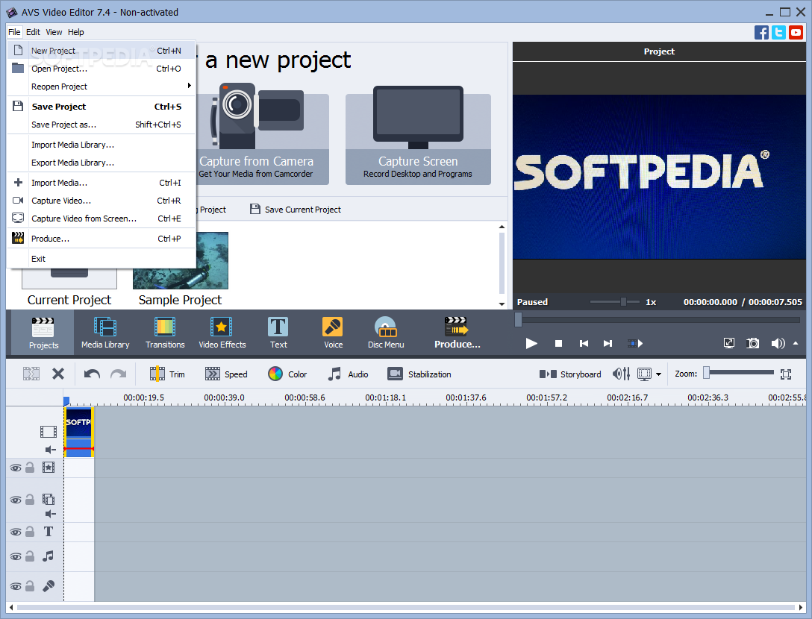Screen dimensions: 812x619
Task: Open the Stabilization tool
Action: pos(419,374)
